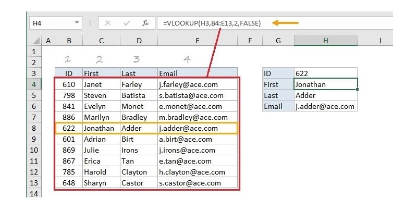Click the Select All corner triangle

coord(35,41)
